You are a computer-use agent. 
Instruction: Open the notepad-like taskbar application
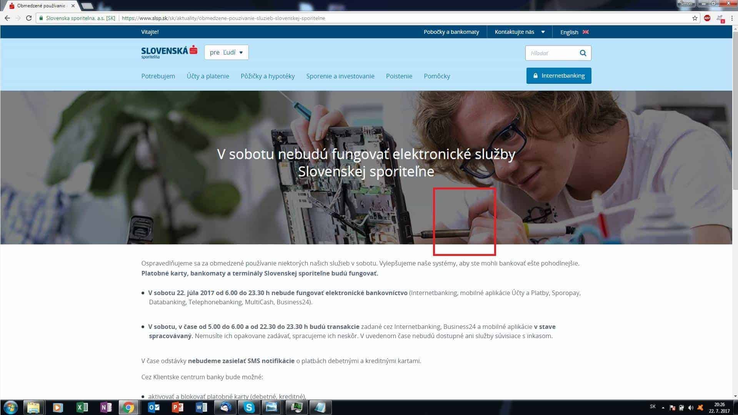(320, 407)
